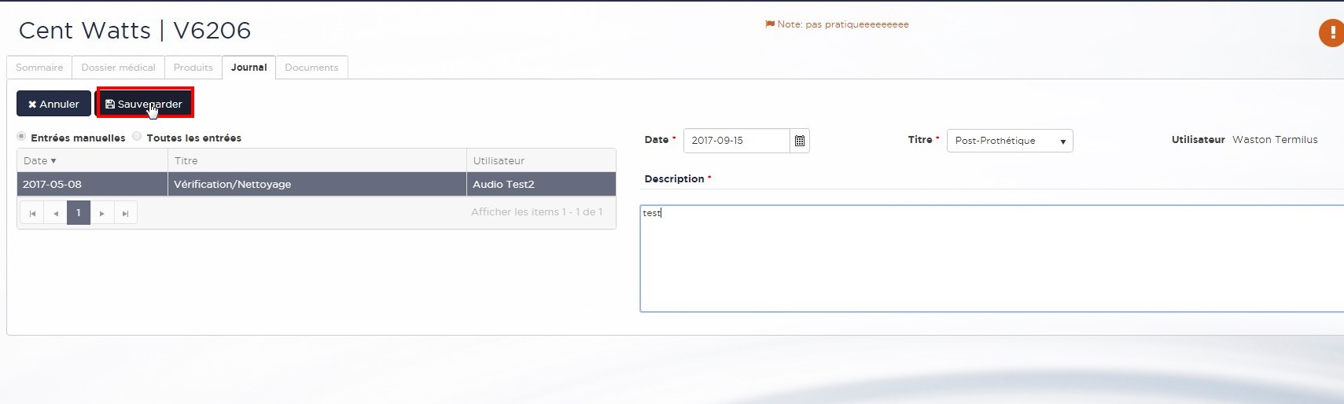
Task: Click the orange alert exclamation icon
Action: (x=1331, y=33)
